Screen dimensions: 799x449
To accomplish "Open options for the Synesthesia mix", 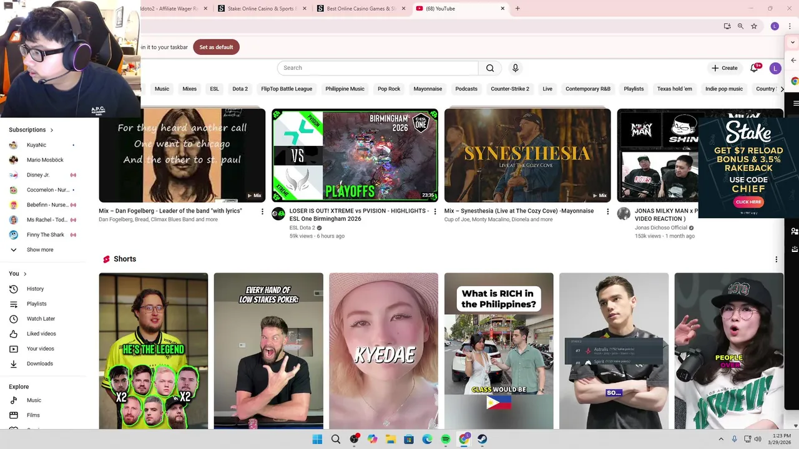I will 607,211.
